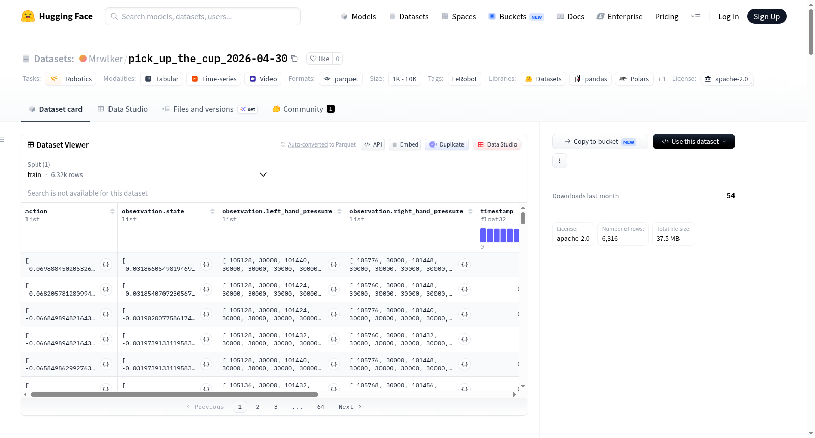This screenshot has height=438, width=815.
Task: Open Data Studio from viewer header
Action: [497, 144]
